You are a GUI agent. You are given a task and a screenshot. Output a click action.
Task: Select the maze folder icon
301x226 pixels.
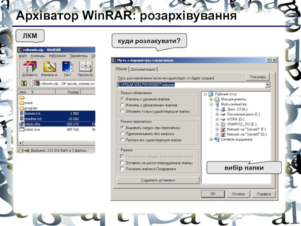22,103
